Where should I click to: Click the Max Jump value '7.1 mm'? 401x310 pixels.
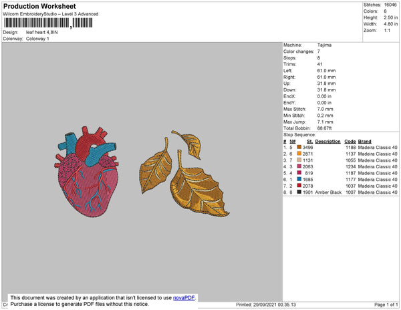click(x=325, y=122)
